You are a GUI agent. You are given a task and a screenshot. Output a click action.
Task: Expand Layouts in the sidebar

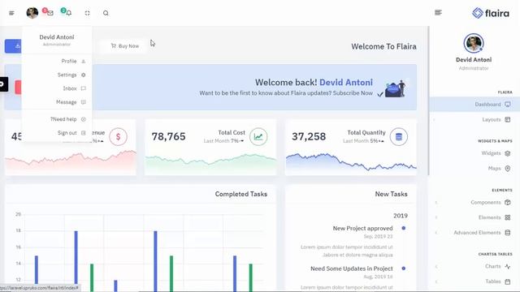click(x=474, y=119)
